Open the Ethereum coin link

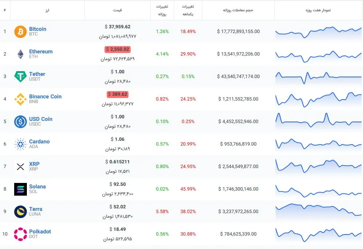point(41,52)
